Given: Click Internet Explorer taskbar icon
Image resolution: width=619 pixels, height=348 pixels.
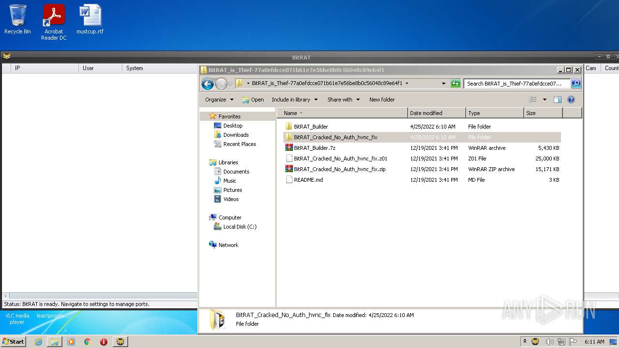Looking at the screenshot, I should [x=39, y=342].
